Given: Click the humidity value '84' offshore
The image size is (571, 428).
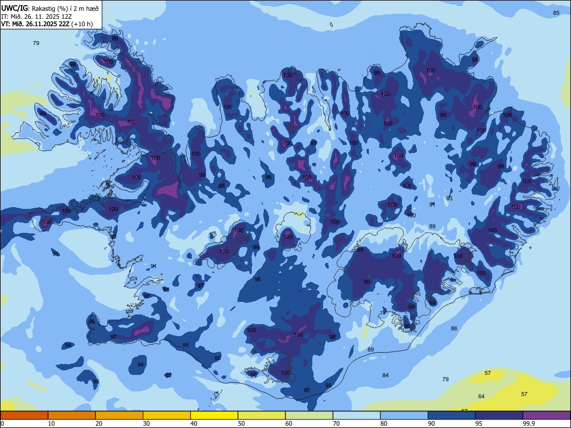Looking at the screenshot, I should [x=385, y=375].
